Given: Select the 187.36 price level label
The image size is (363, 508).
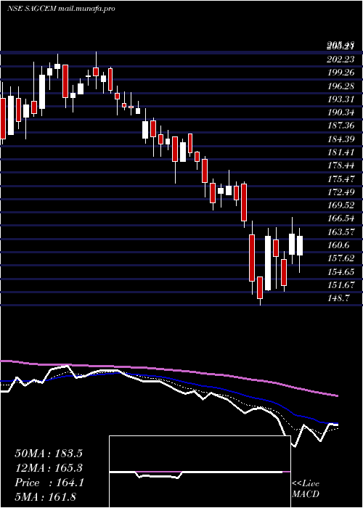Looking at the screenshot, I should (340, 126).
